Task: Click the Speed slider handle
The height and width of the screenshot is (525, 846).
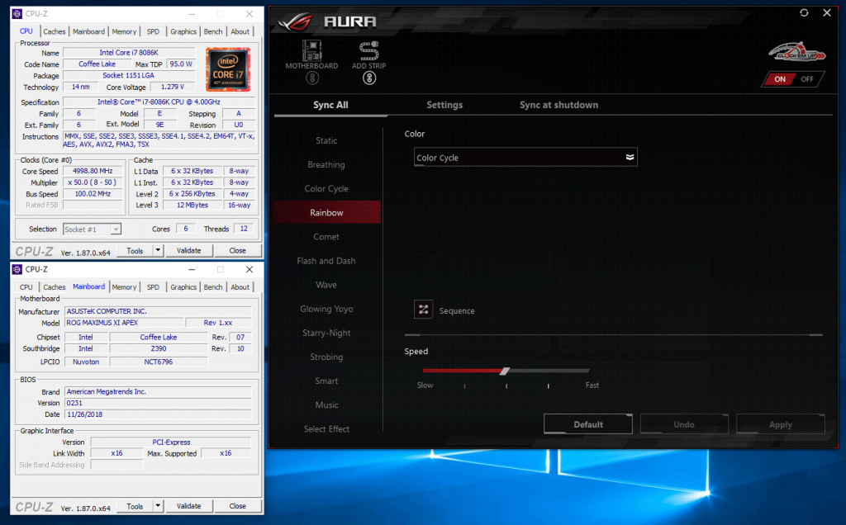Action: 505,371
